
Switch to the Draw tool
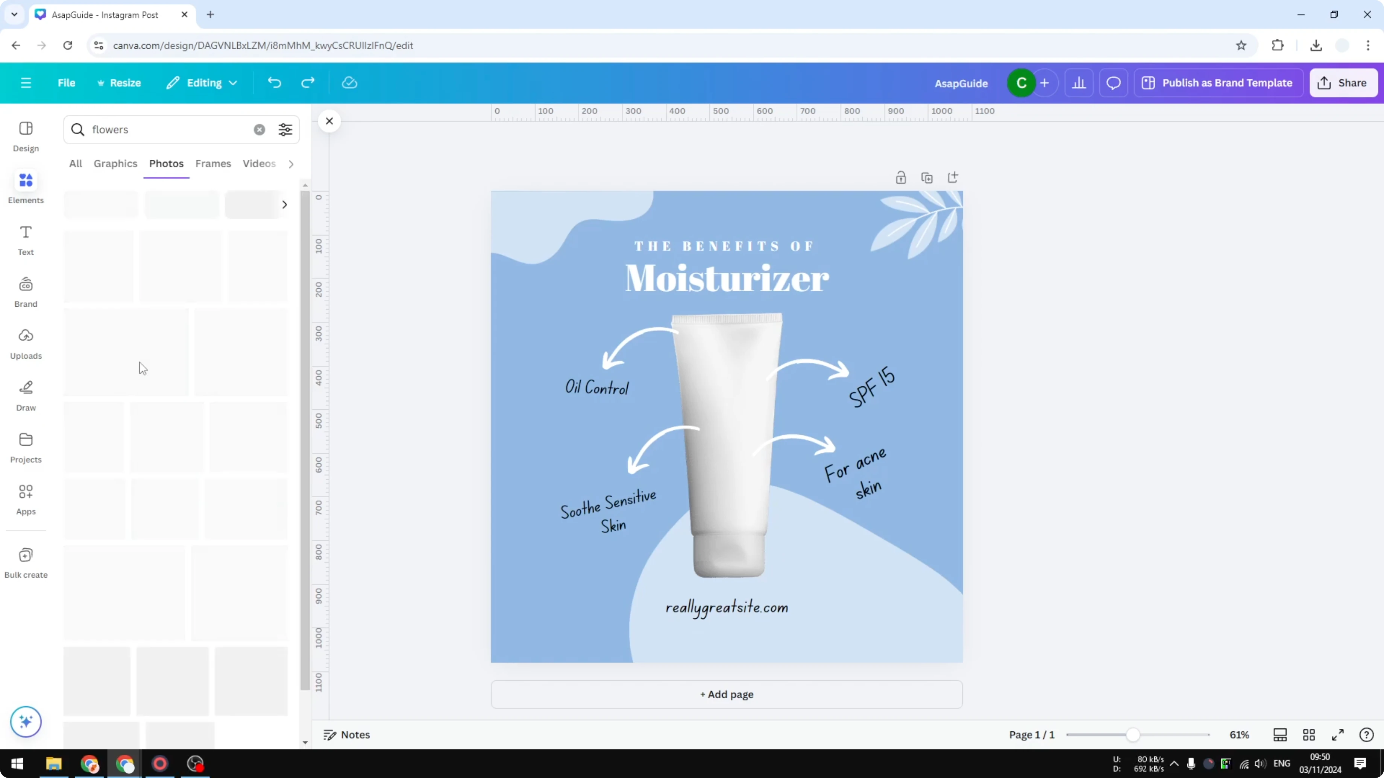pos(25,396)
